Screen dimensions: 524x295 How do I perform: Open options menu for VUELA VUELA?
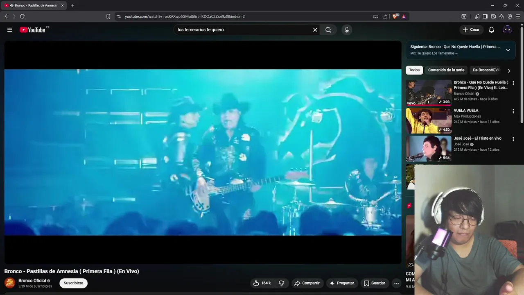click(513, 111)
